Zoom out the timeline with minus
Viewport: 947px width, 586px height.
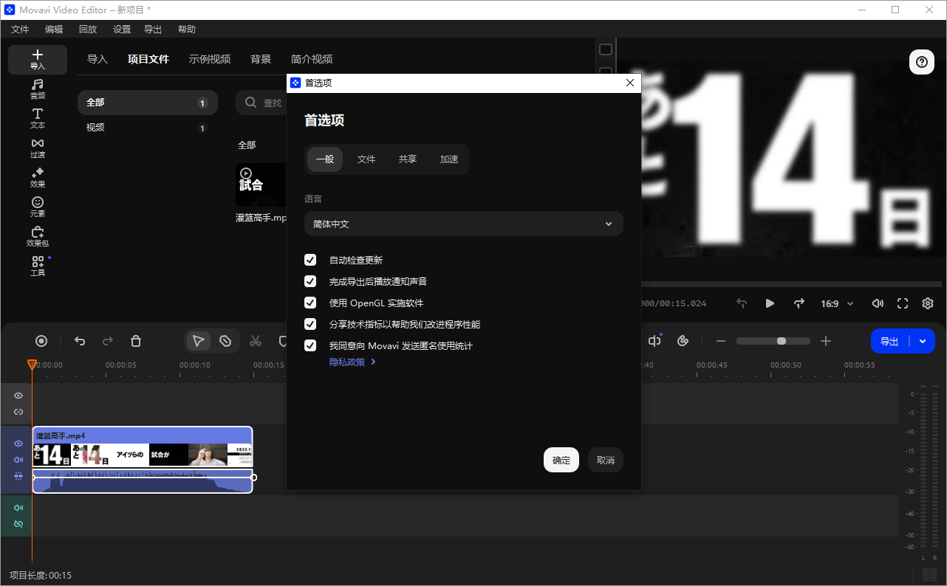[721, 341]
